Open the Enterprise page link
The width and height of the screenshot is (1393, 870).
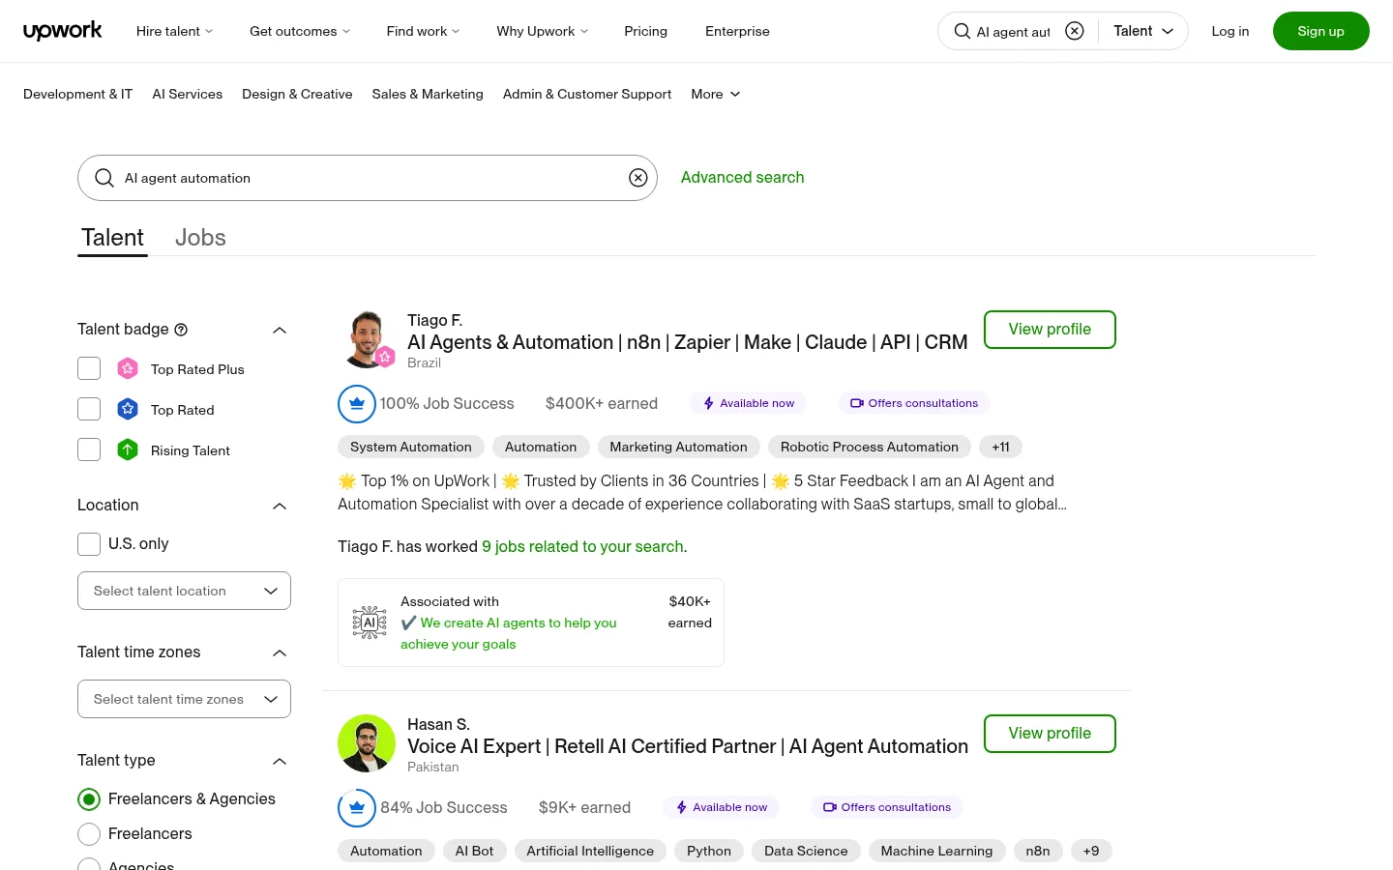point(737,31)
